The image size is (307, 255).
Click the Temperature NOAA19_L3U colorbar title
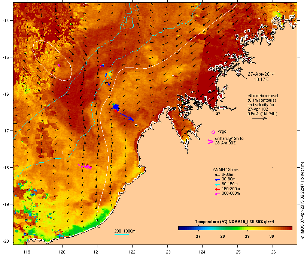tap(234, 222)
